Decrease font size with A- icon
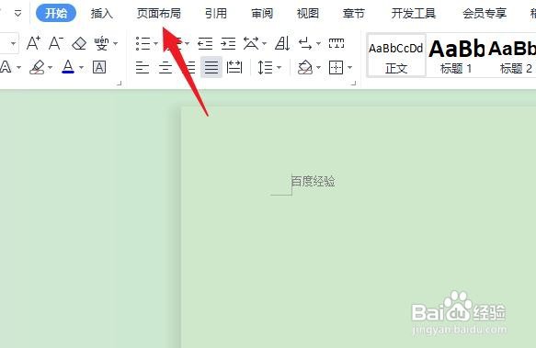 coord(56,44)
